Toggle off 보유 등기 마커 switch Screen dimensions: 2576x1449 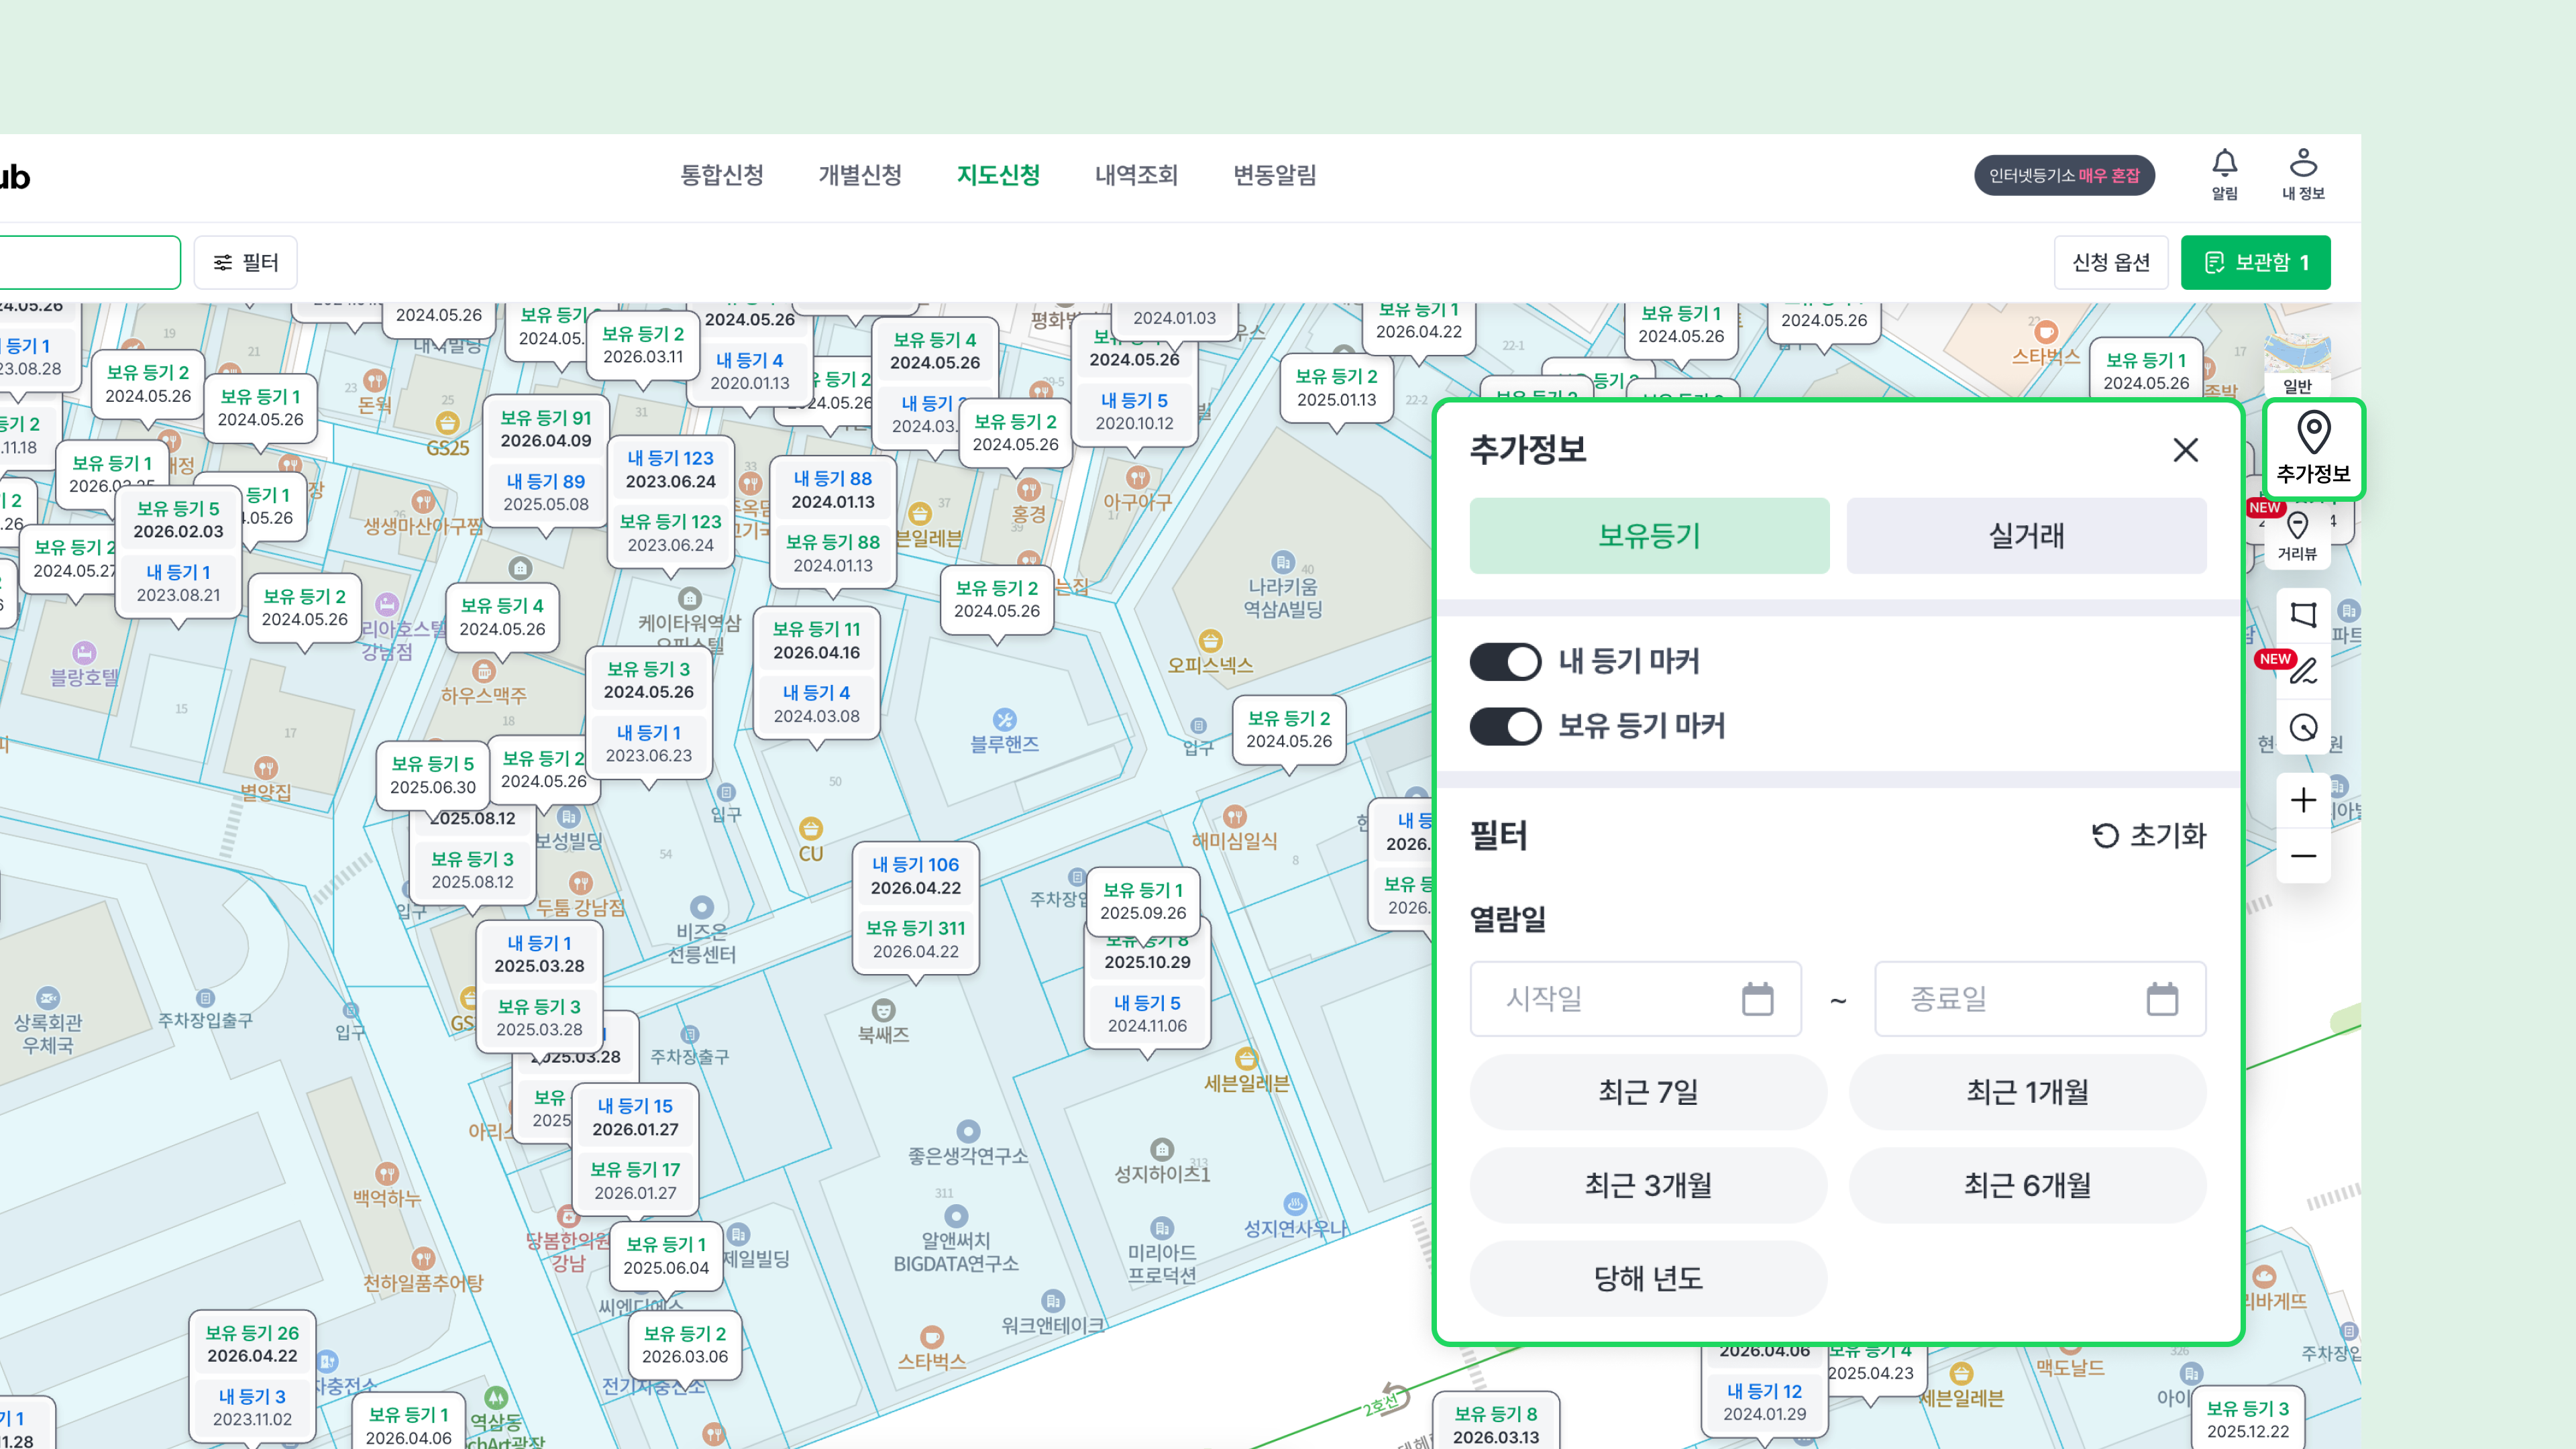point(1505,726)
